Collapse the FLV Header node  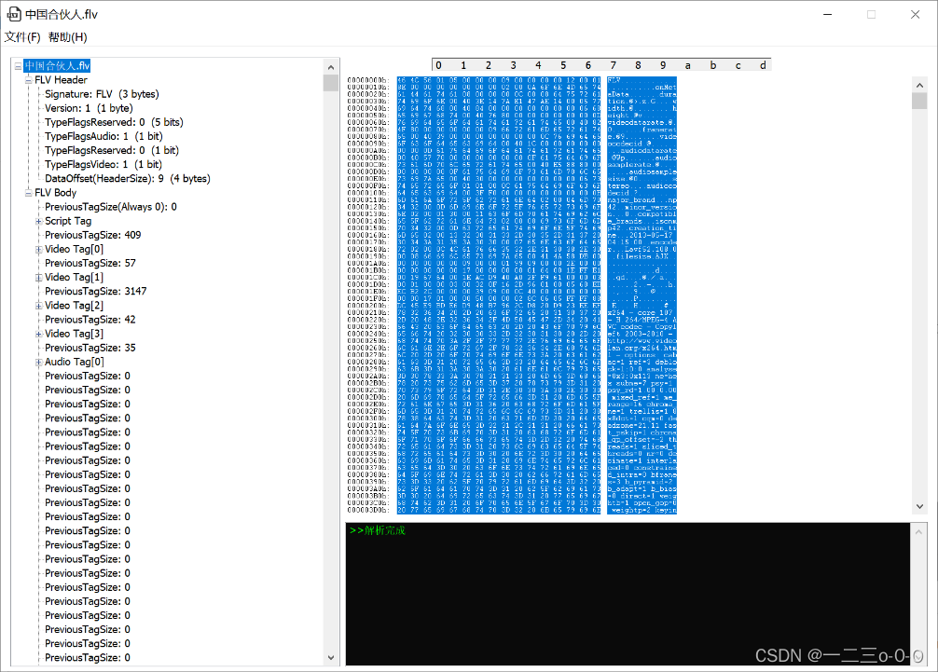pos(28,80)
